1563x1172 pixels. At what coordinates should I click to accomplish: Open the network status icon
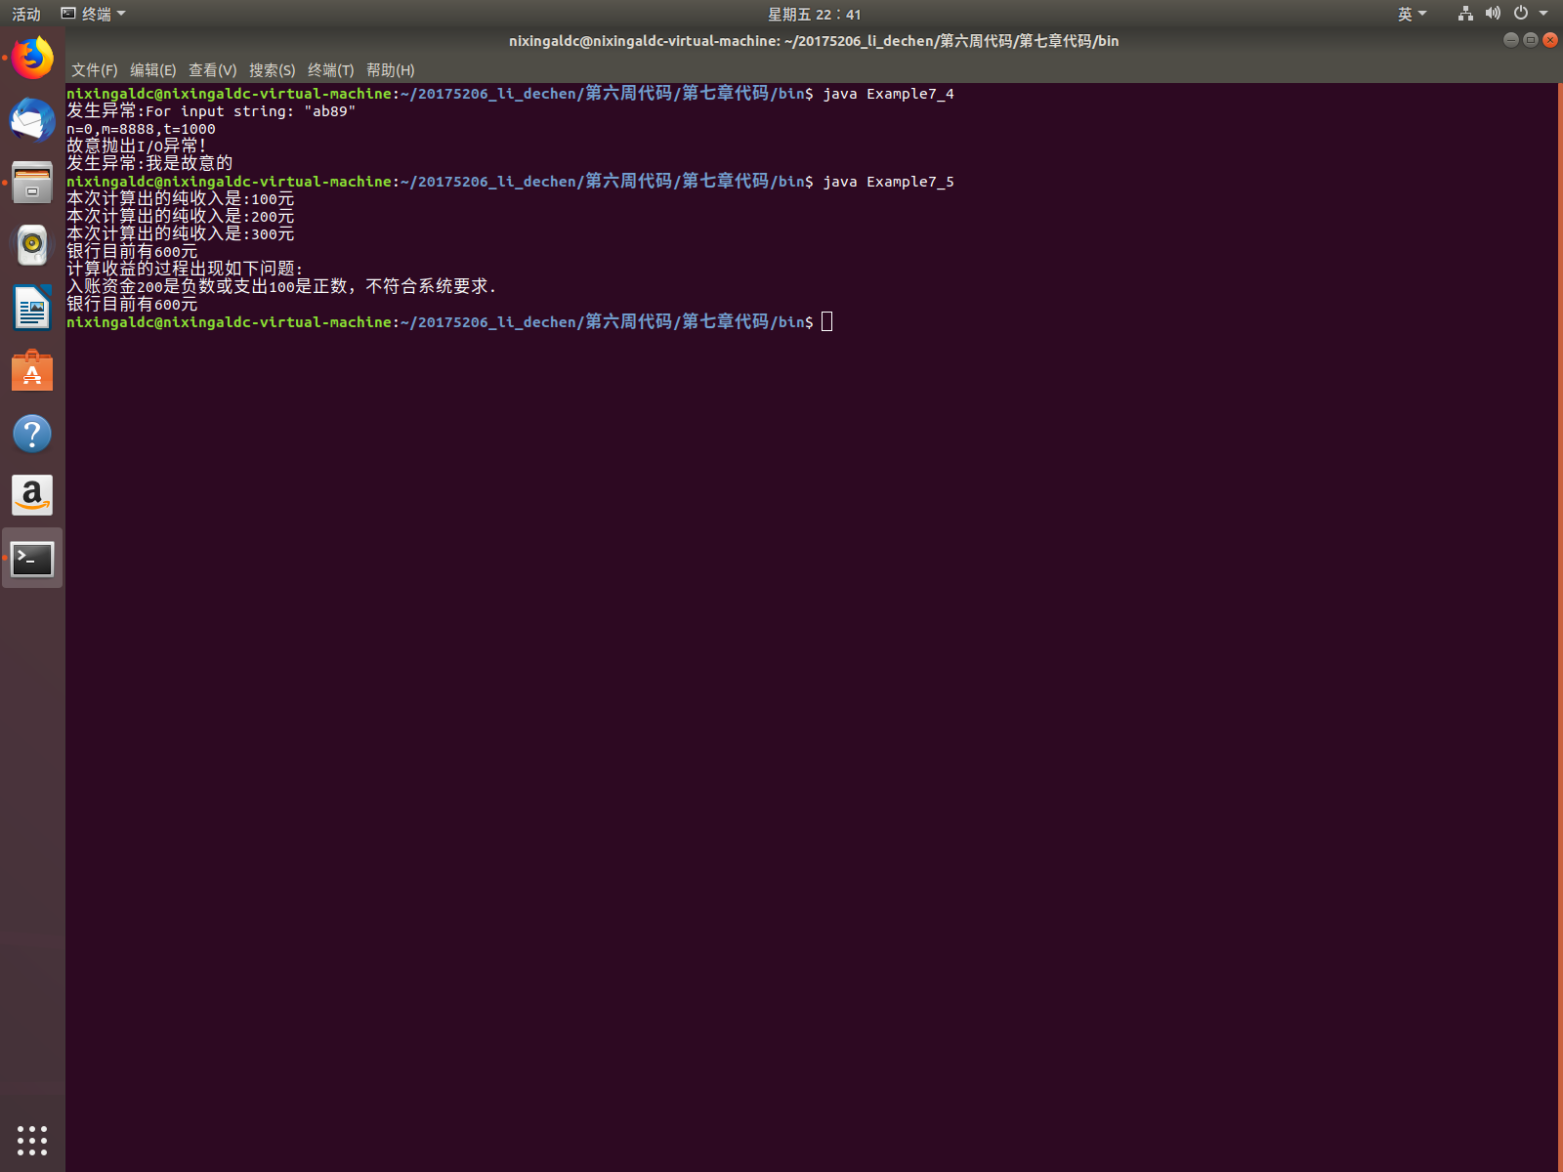(x=1465, y=14)
